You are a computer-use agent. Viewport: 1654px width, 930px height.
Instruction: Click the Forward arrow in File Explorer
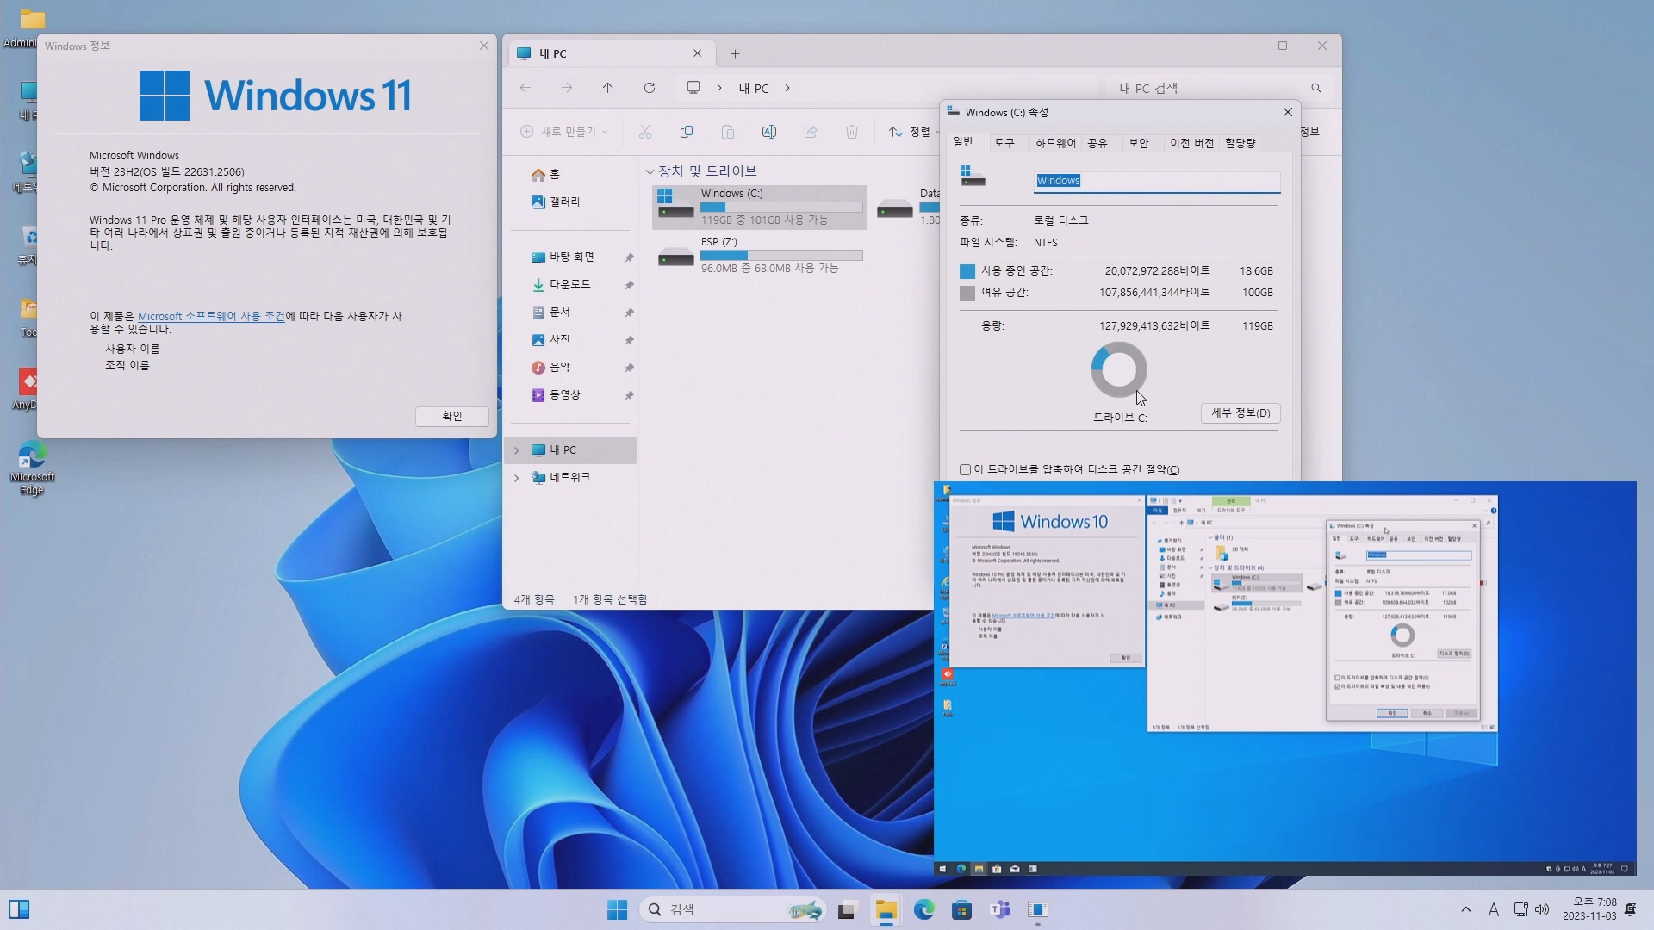567,88
